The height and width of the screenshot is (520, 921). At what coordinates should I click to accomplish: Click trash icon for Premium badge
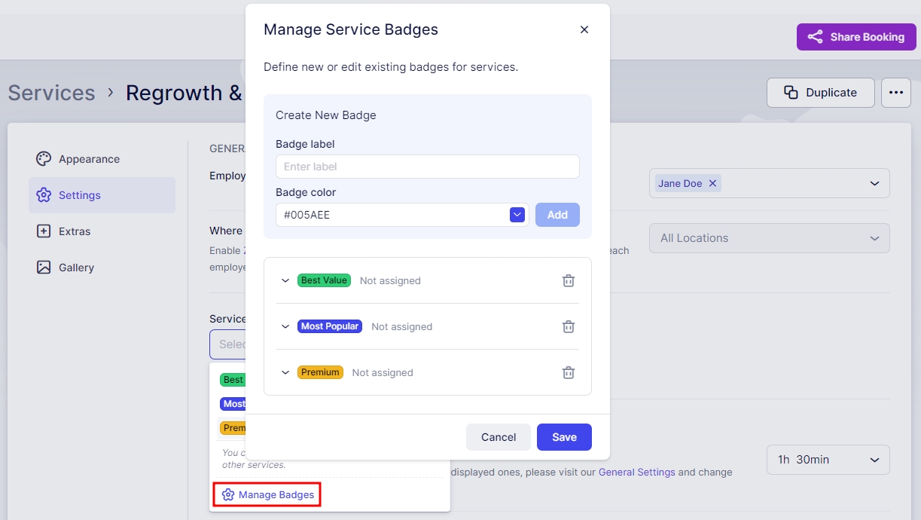(x=569, y=373)
